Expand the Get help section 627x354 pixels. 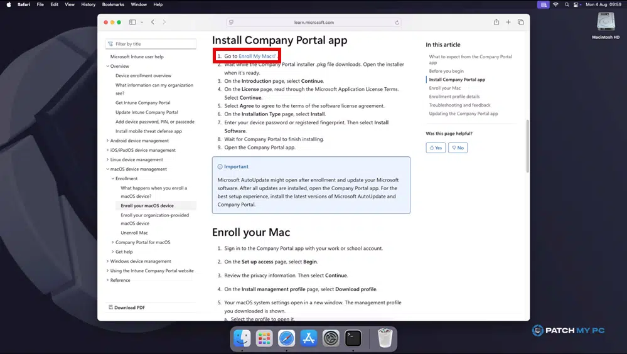(x=113, y=252)
